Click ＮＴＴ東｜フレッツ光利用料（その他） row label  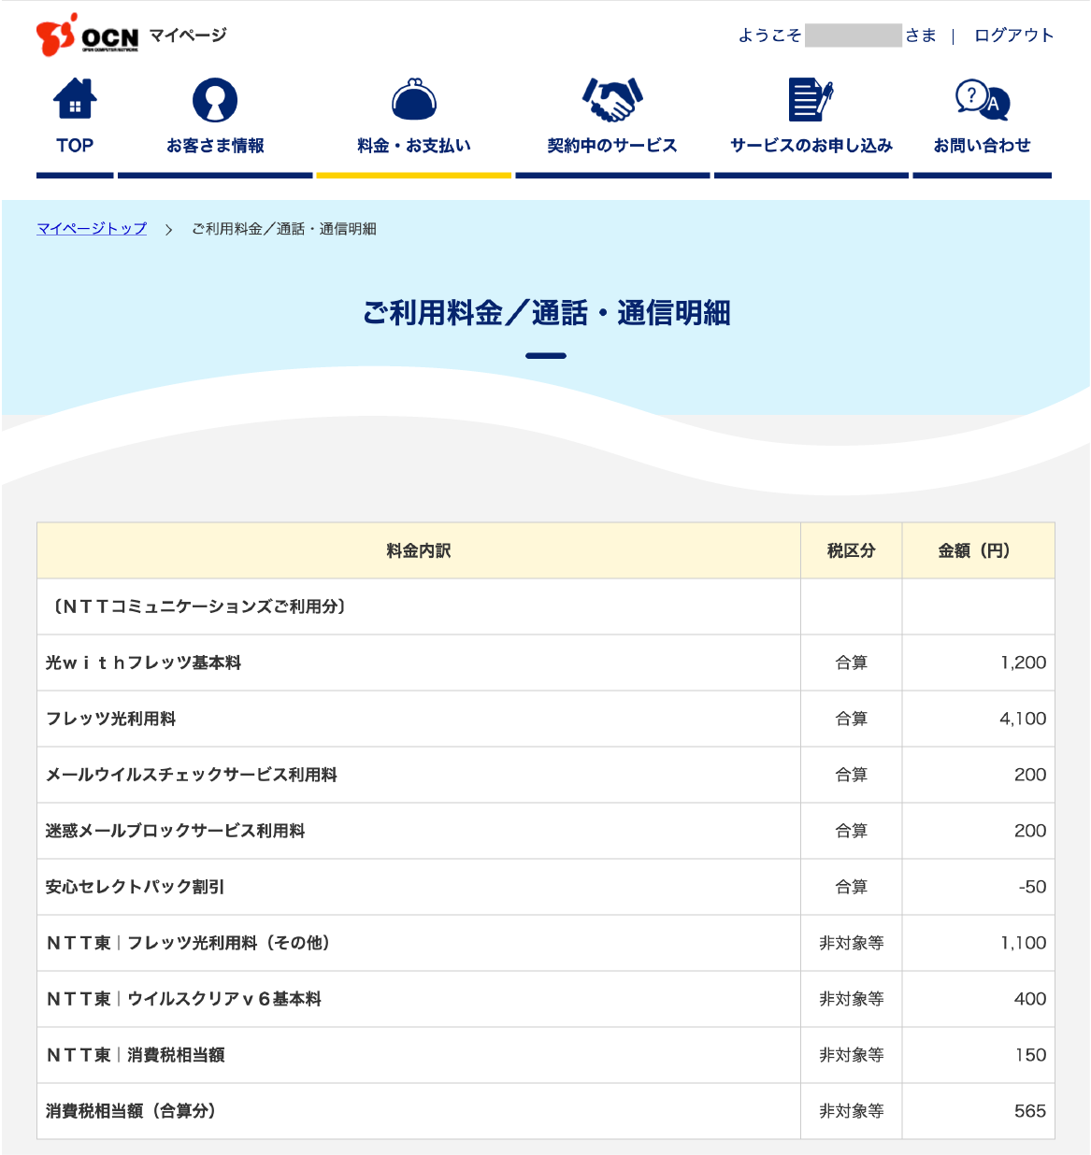click(x=189, y=943)
